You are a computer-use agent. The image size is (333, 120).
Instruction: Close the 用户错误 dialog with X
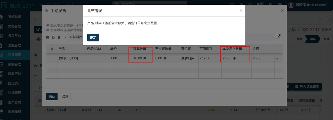click(241, 10)
